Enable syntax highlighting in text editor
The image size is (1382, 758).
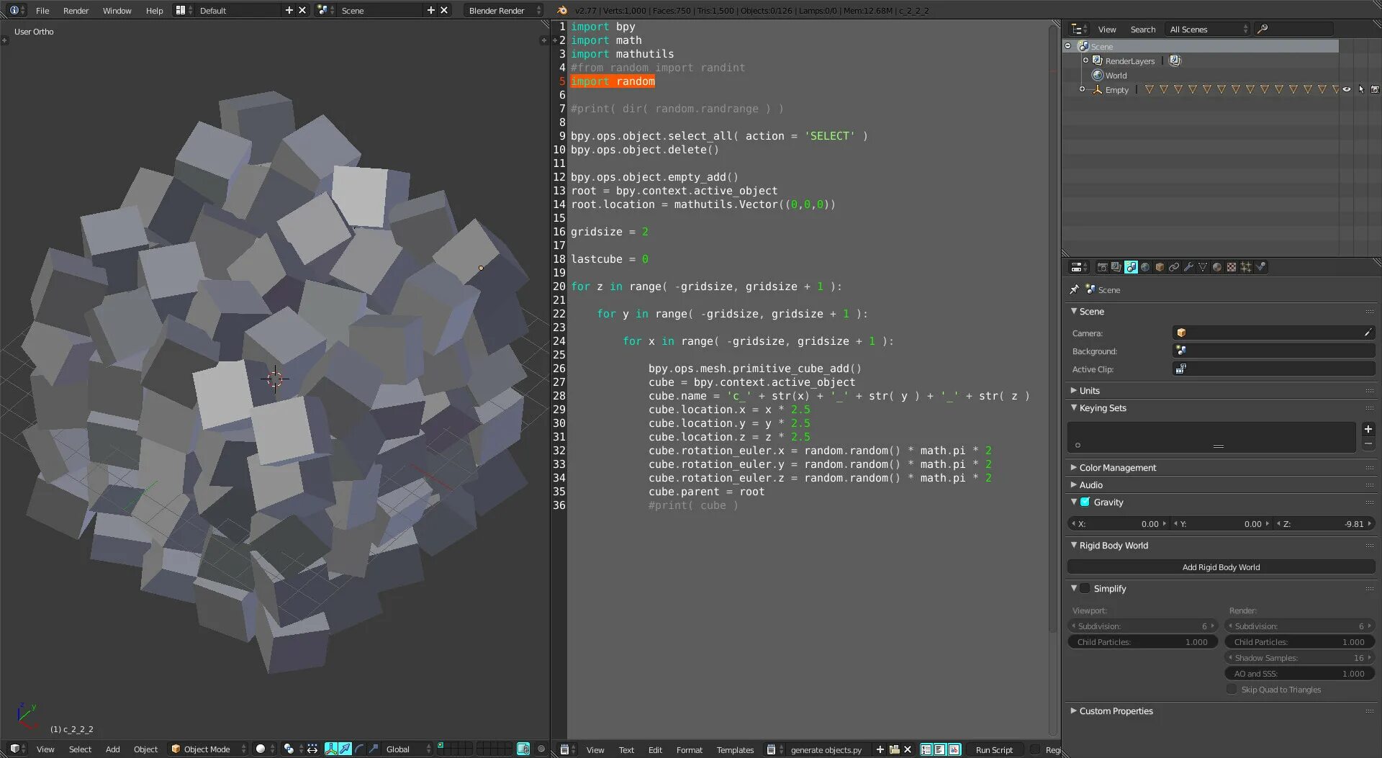(x=954, y=749)
